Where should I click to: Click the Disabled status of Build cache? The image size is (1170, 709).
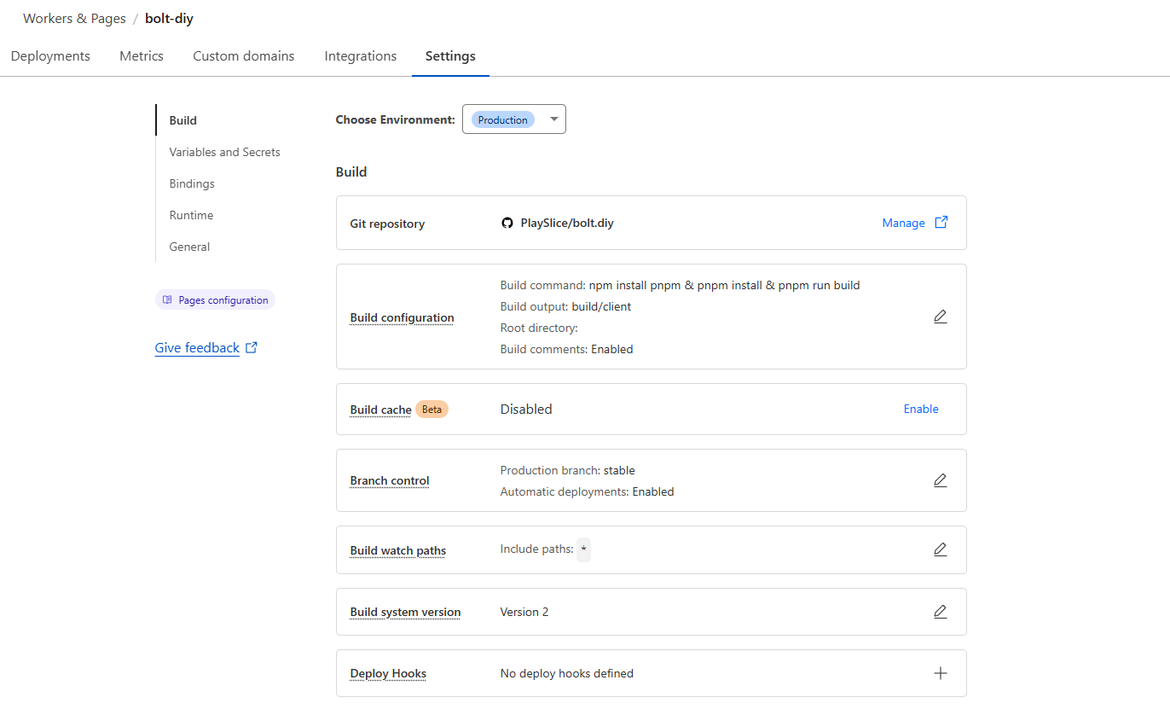coord(526,409)
